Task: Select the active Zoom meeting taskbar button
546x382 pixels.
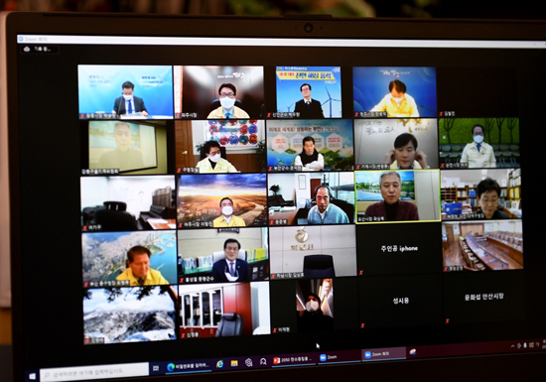Action: point(384,354)
